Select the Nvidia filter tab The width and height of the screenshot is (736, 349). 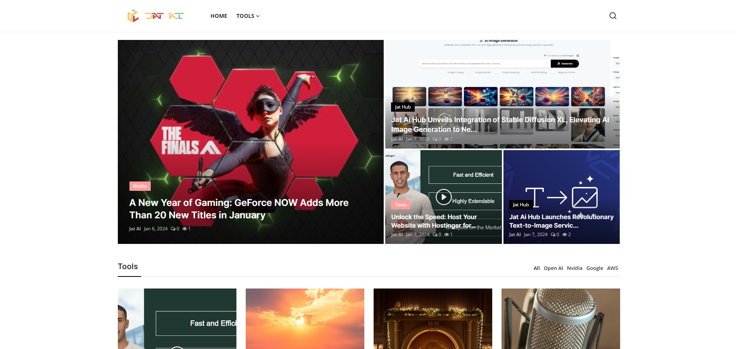[x=574, y=268]
